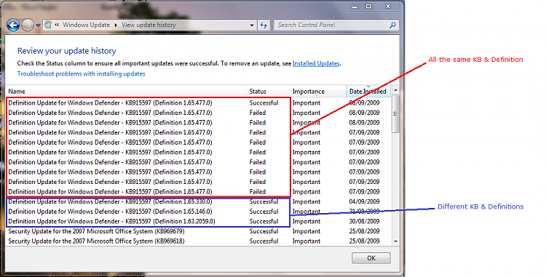Focus the Search Control Panel field
This screenshot has height=277, width=546.
click(336, 25)
